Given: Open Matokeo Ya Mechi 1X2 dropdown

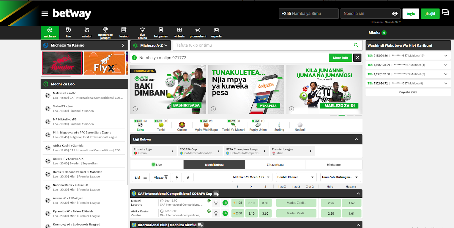Looking at the screenshot, I should [252, 177].
